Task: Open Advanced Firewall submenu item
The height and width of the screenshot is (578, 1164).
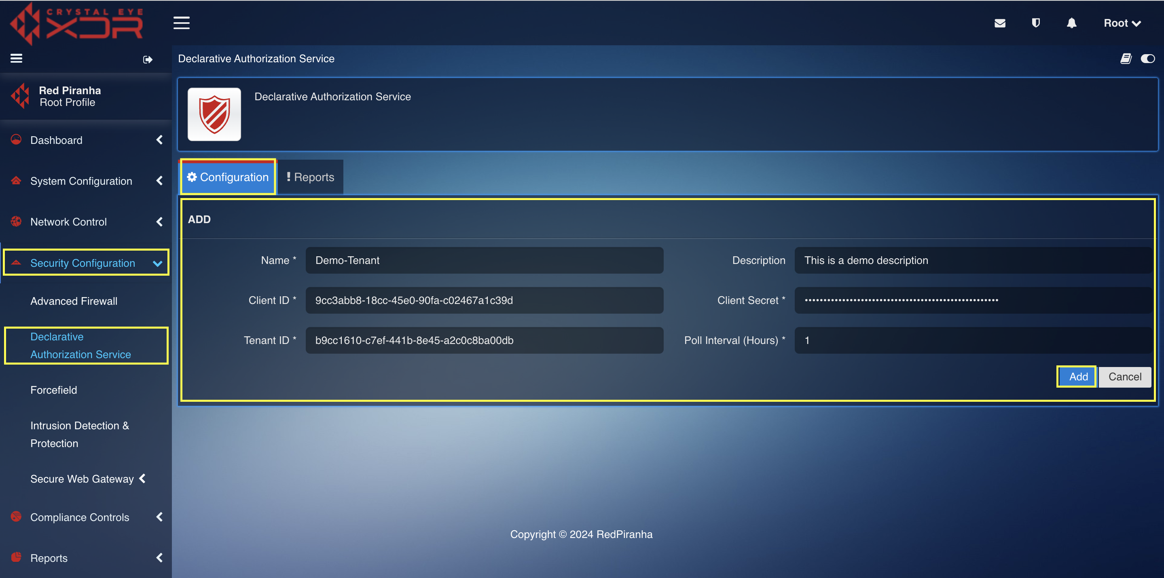Action: point(74,301)
